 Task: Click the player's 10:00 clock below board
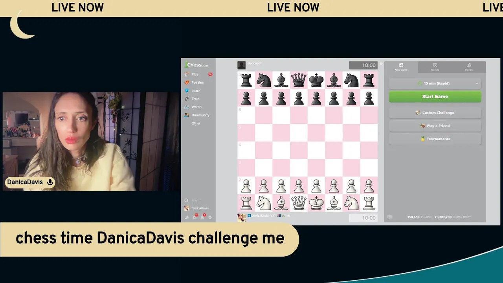363,218
